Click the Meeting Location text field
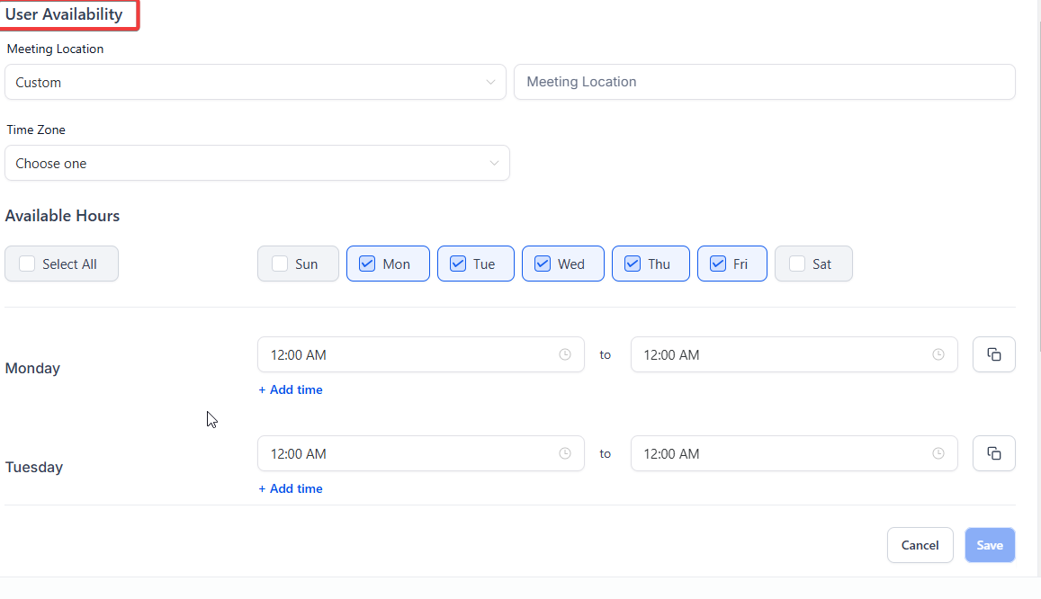The width and height of the screenshot is (1041, 599). click(764, 82)
